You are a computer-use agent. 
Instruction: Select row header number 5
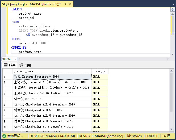click(x=8, y=99)
